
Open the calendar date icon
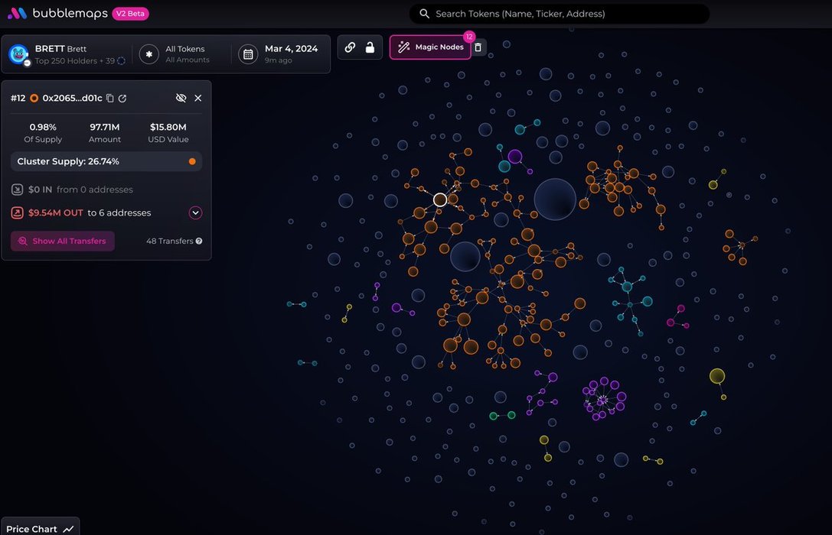pyautogui.click(x=247, y=54)
